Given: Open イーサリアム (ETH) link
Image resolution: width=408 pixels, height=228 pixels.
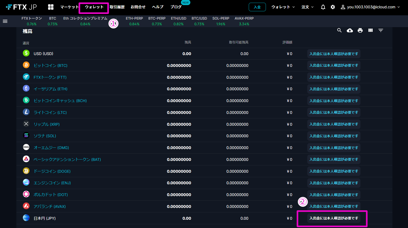Looking at the screenshot, I should pyautogui.click(x=50, y=89).
